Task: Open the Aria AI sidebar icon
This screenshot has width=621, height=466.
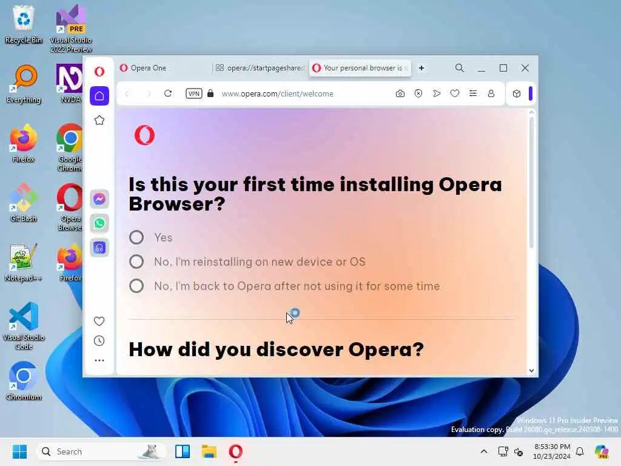Action: click(x=99, y=248)
